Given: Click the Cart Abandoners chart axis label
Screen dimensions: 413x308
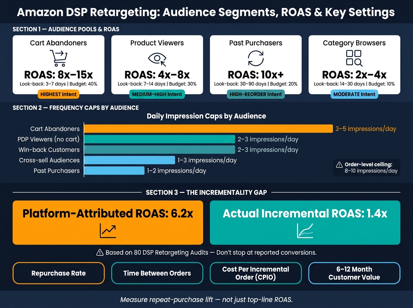Looking at the screenshot, I should click(x=55, y=129).
